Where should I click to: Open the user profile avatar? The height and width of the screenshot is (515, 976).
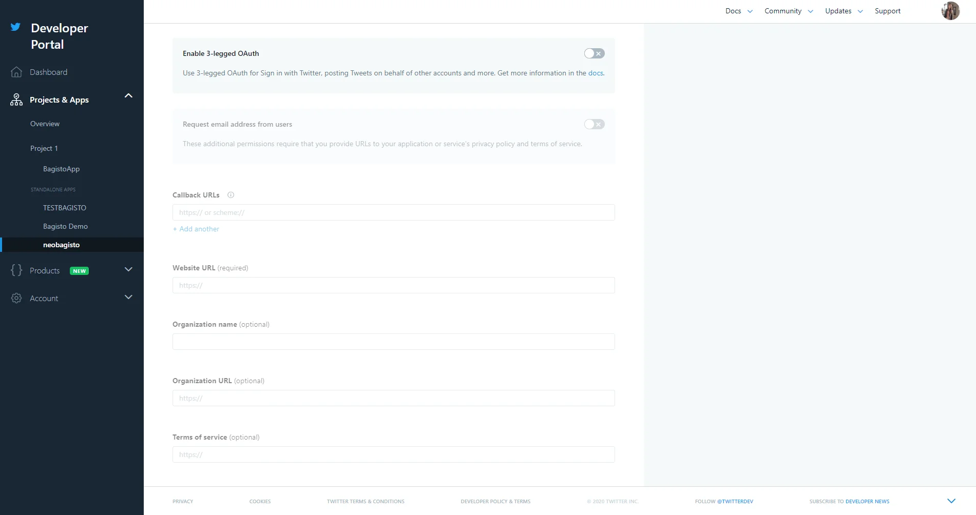[x=950, y=11]
